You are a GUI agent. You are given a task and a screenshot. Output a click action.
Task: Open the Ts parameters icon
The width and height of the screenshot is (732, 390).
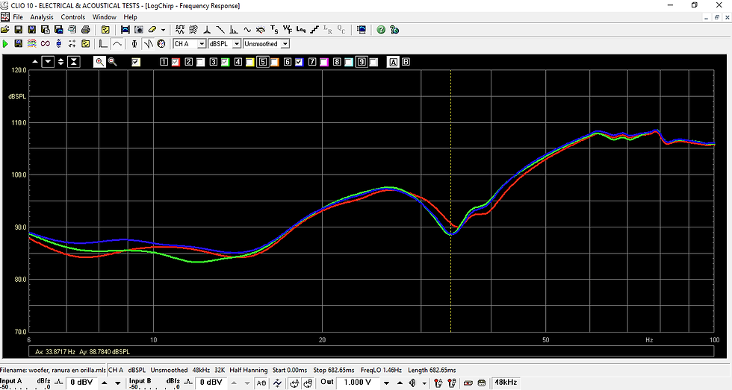pyautogui.click(x=275, y=30)
